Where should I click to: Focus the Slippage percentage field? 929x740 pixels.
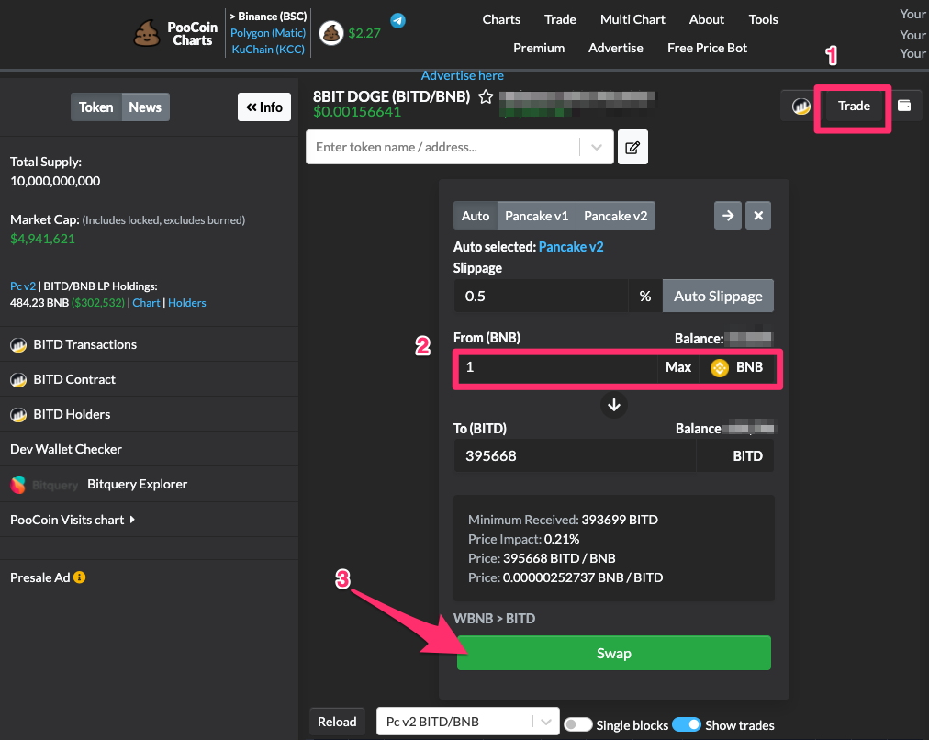click(x=541, y=296)
